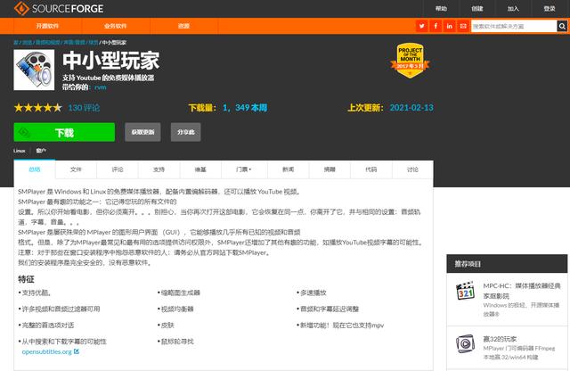Click the 分享此 button

point(186,132)
